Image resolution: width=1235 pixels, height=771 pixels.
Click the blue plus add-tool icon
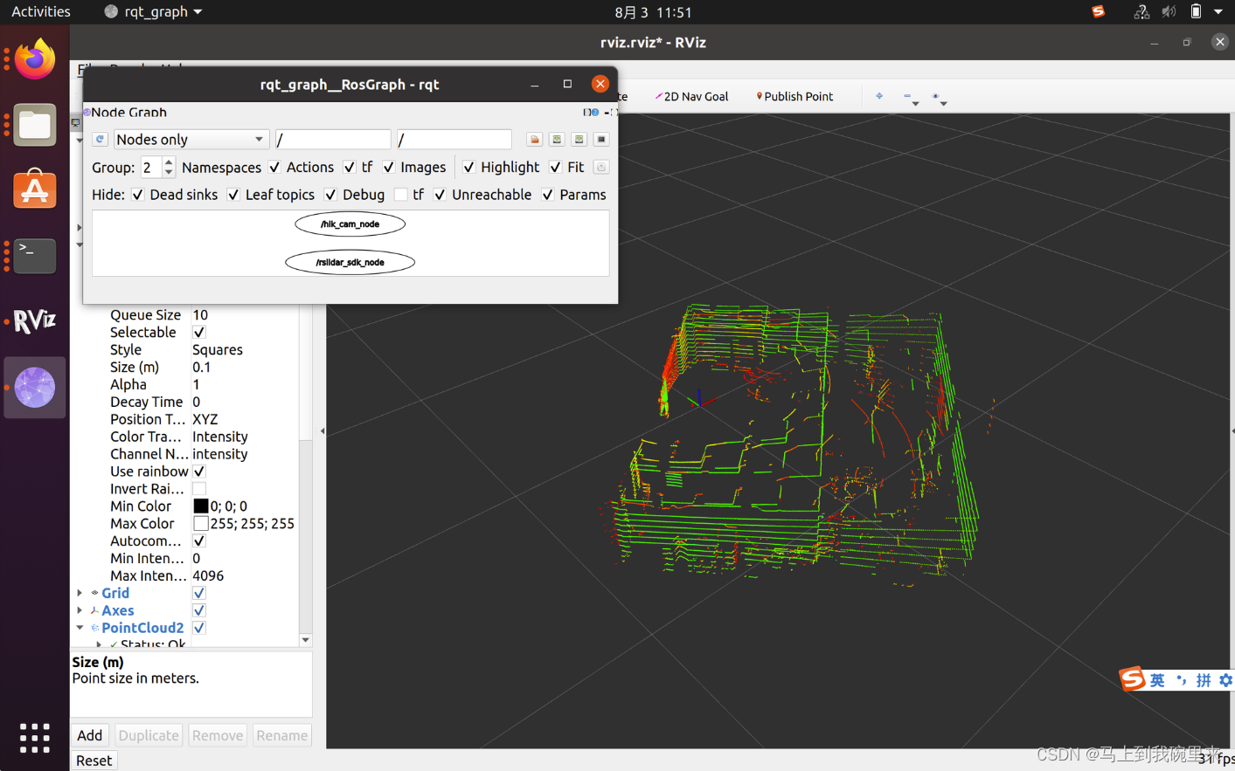[879, 96]
